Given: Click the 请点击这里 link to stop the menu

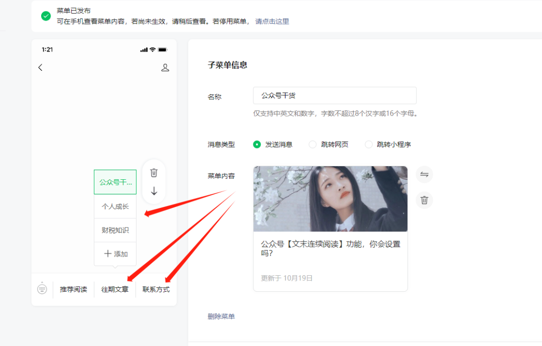Looking at the screenshot, I should click(272, 21).
